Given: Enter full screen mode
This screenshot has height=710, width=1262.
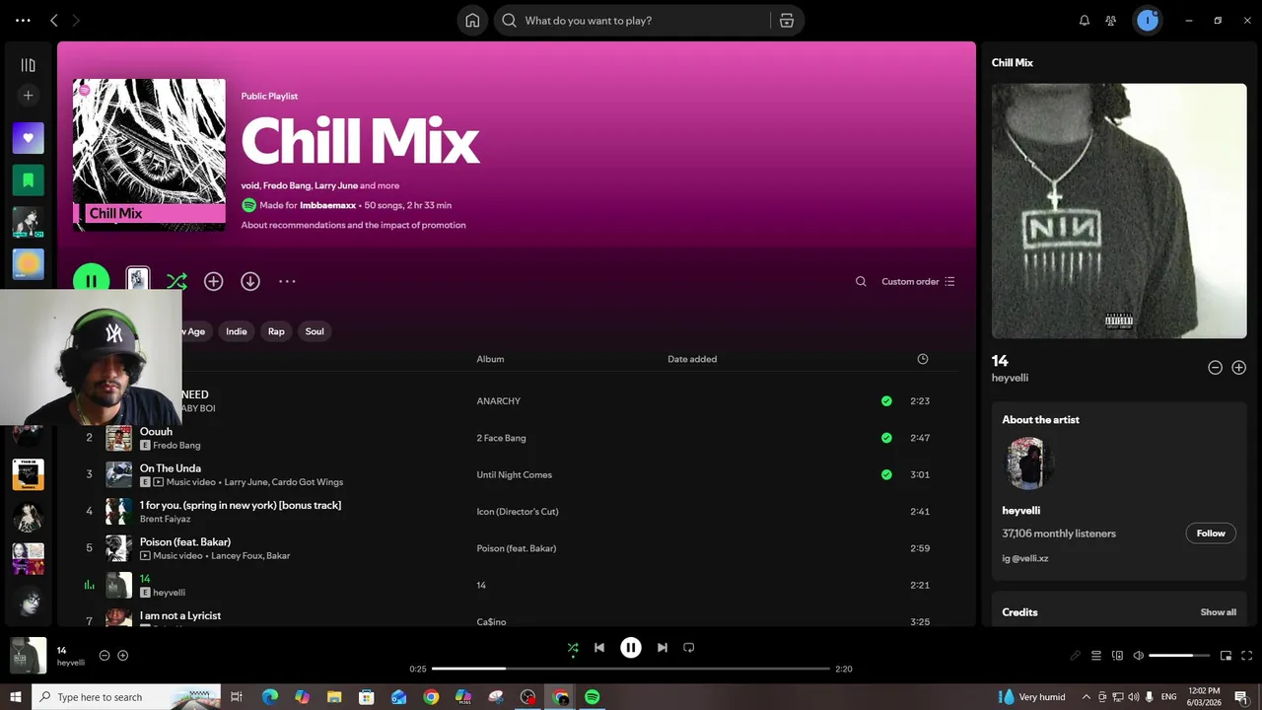Looking at the screenshot, I should [1246, 656].
